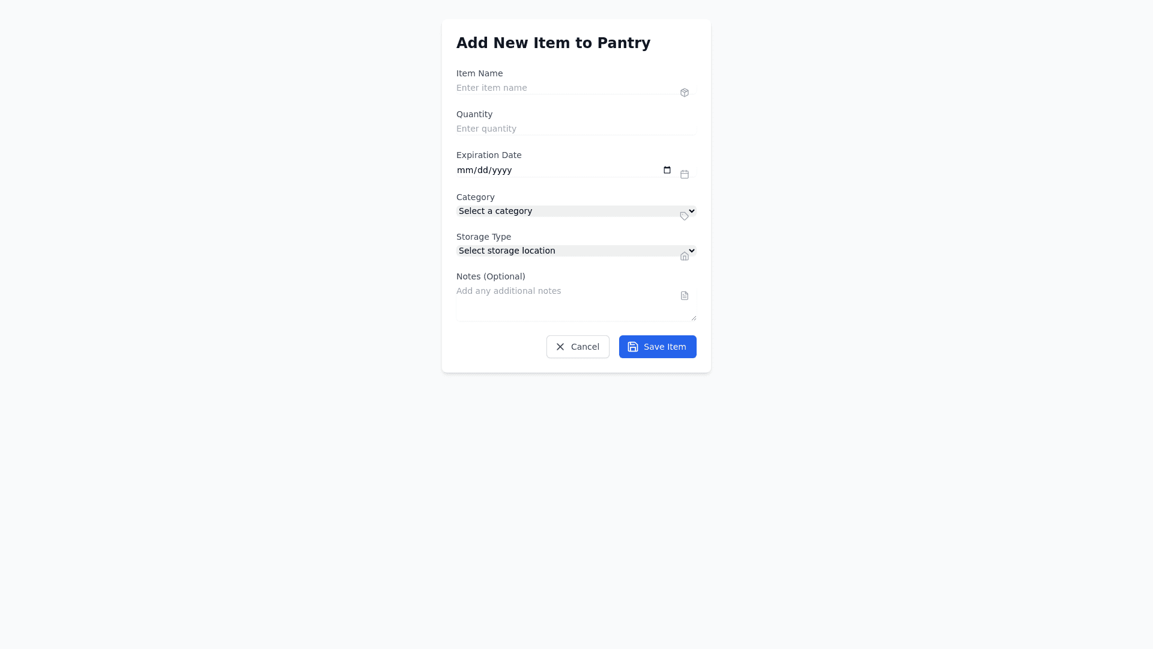Select the month segment of Expiration Date
The image size is (1153, 649).
464,170
